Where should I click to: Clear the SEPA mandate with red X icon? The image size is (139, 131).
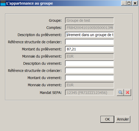point(128,92)
